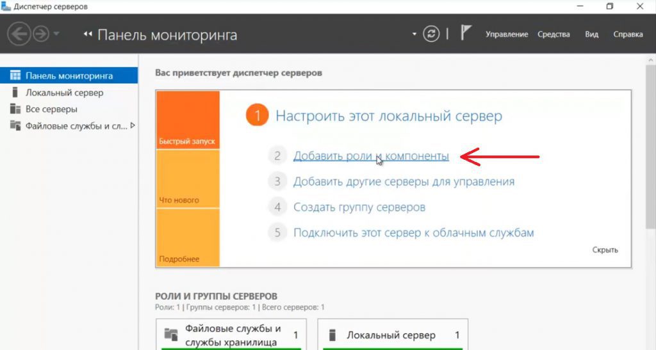Image resolution: width=656 pixels, height=350 pixels.
Task: Click the Панель мониторинга sidebar icon
Action: (15, 76)
